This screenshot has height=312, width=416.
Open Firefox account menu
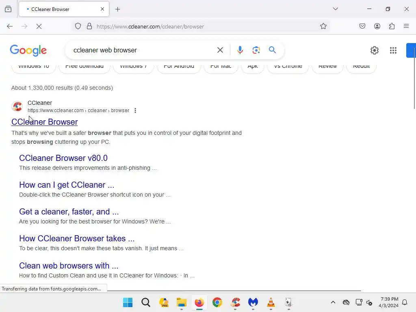tap(377, 26)
